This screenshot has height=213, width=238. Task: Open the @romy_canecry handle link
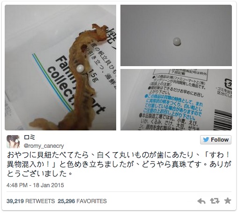click(x=44, y=146)
